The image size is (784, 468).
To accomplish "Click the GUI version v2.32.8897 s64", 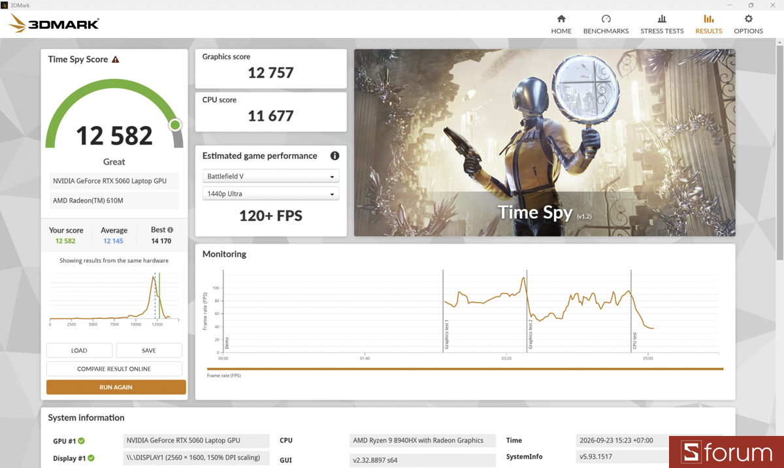I will 423,460.
